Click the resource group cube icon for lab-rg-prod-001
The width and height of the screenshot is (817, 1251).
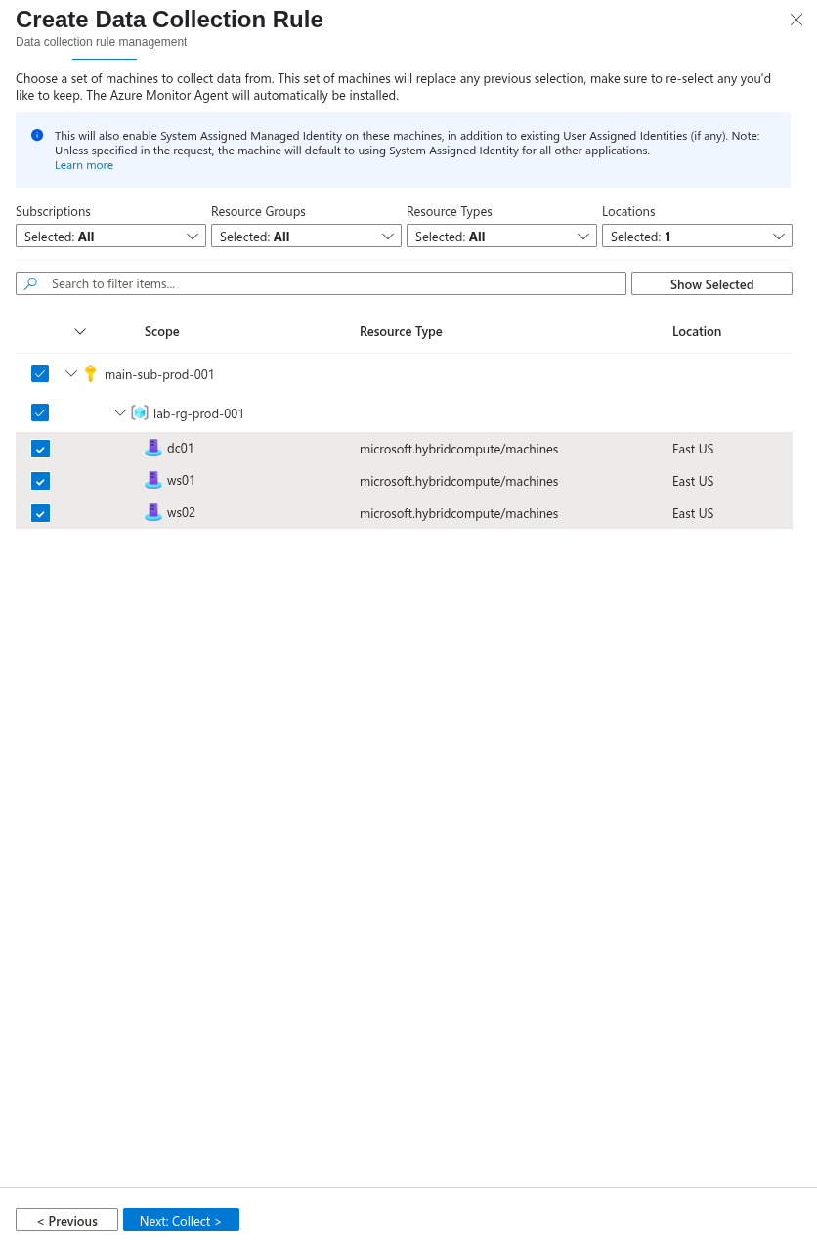pos(140,412)
